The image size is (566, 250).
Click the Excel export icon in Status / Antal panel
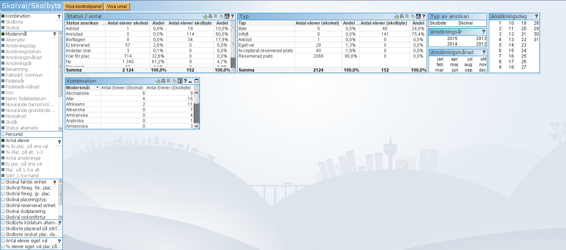point(216,16)
